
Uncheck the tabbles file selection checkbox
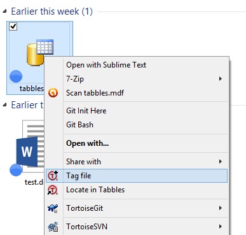pyautogui.click(x=13, y=27)
